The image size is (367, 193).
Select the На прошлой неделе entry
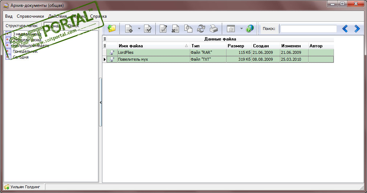[31, 46]
